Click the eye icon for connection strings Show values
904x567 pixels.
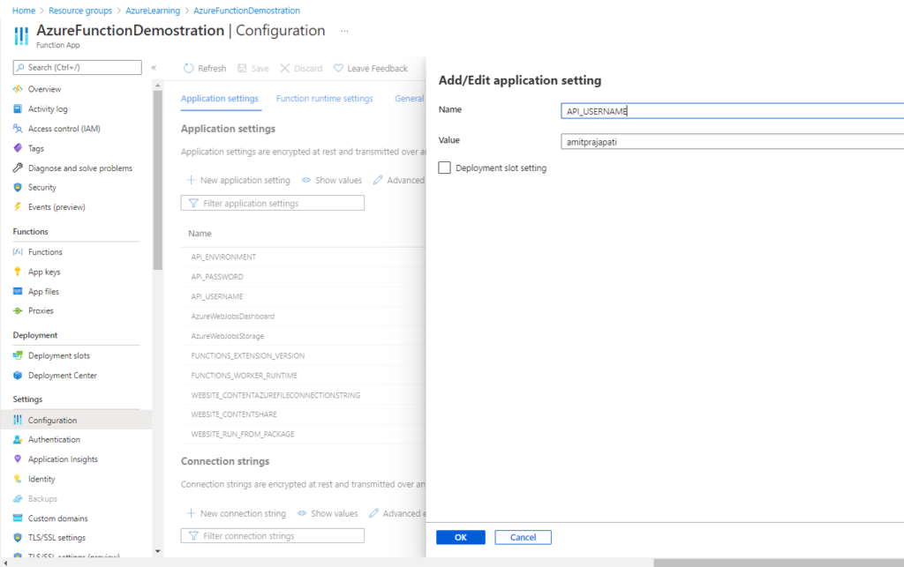[302, 513]
